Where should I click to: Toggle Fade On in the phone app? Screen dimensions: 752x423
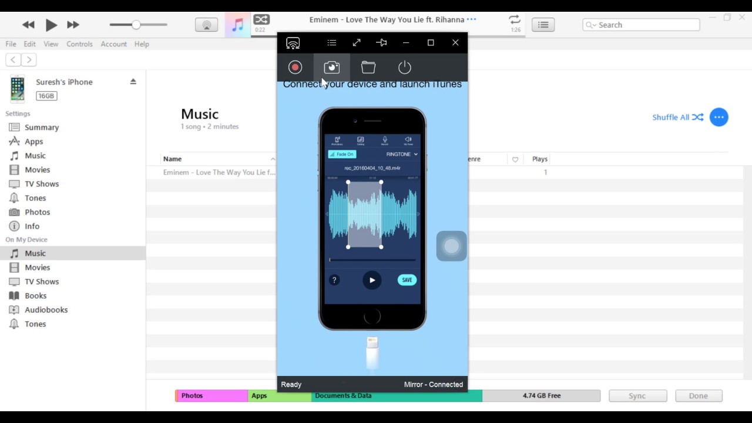click(x=342, y=155)
